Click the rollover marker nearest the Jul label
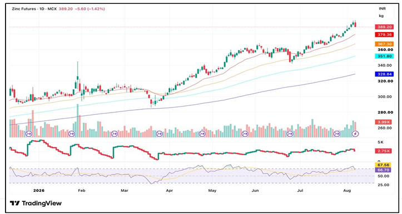Image resolution: width=402 pixels, height=214 pixels. (290, 134)
